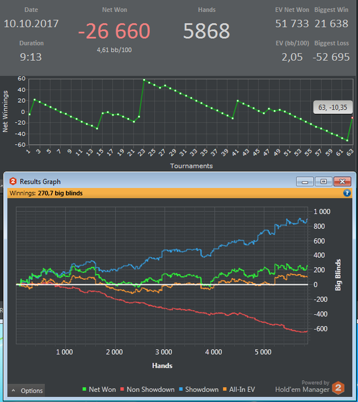This screenshot has width=358, height=402.
Task: Click the 4,61 bb/100 text
Action: pos(114,50)
